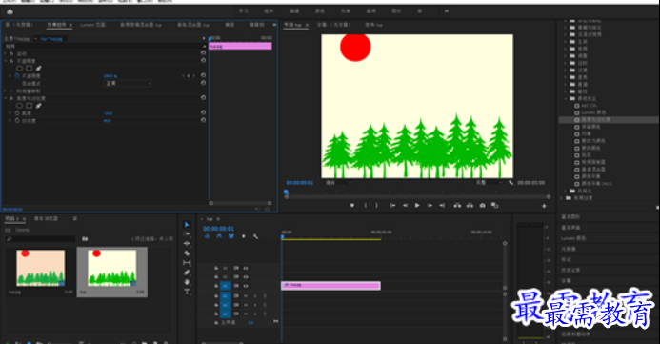
Task: Choose the Hand tool
Action: pos(187,282)
